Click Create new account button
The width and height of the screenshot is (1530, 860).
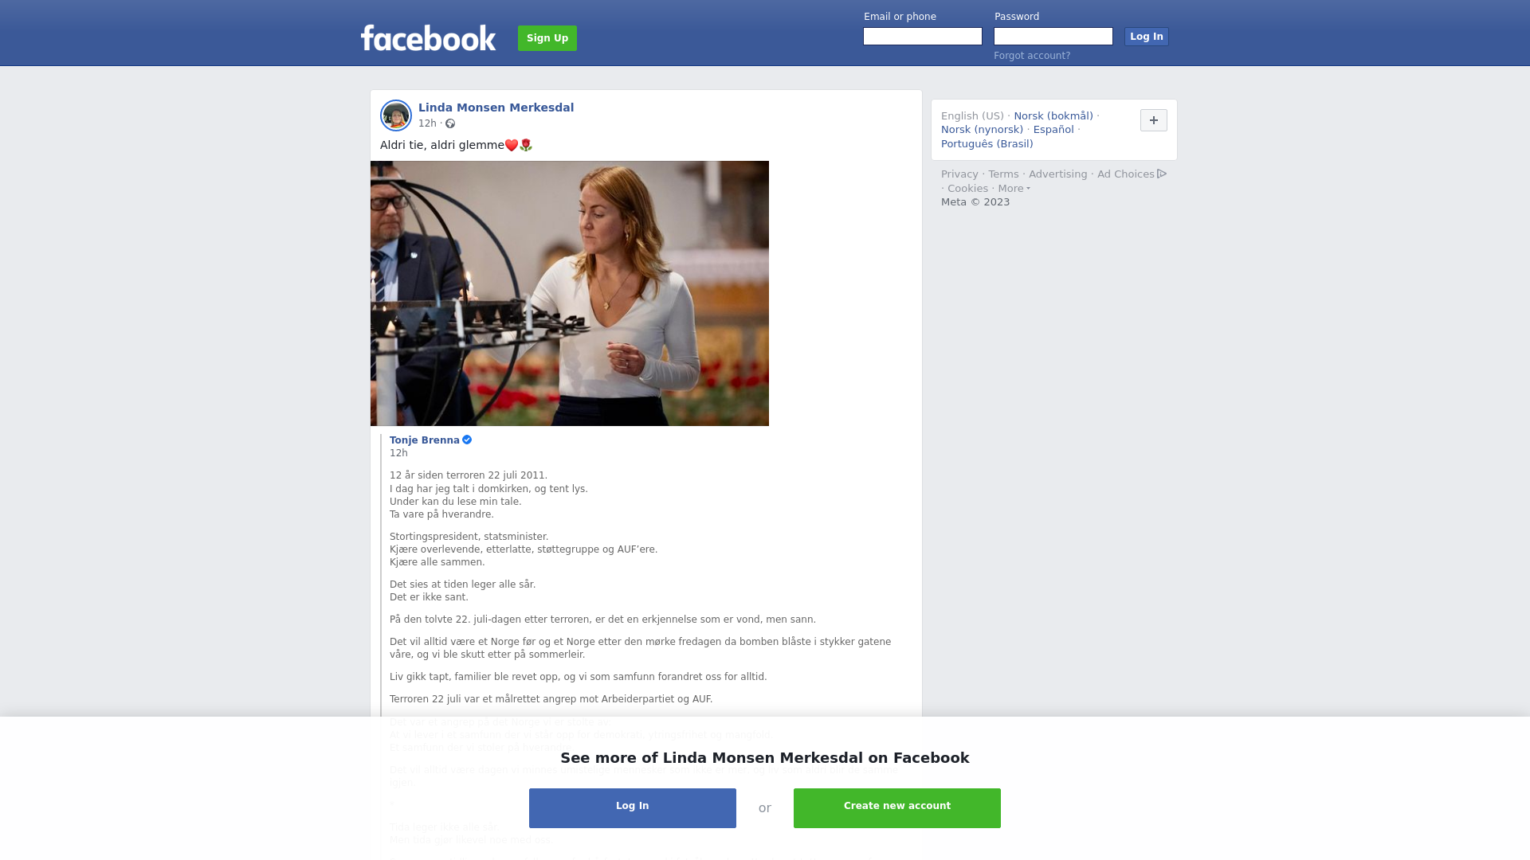click(x=897, y=808)
